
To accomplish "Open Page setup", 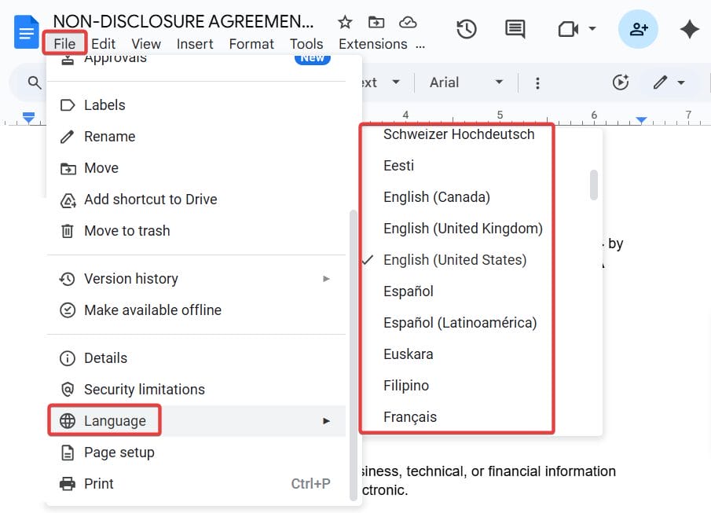I will point(196,453).
